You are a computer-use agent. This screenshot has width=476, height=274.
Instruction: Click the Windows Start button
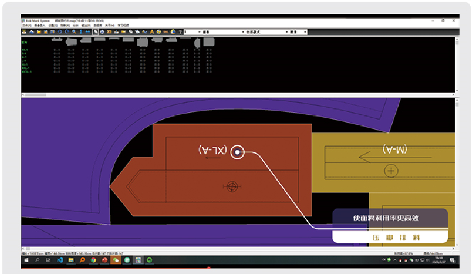(x=26, y=259)
